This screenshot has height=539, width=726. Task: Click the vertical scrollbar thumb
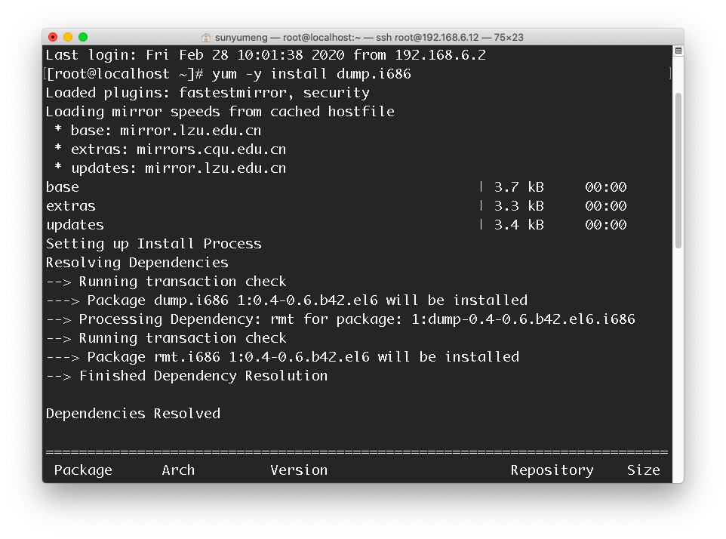[678, 171]
